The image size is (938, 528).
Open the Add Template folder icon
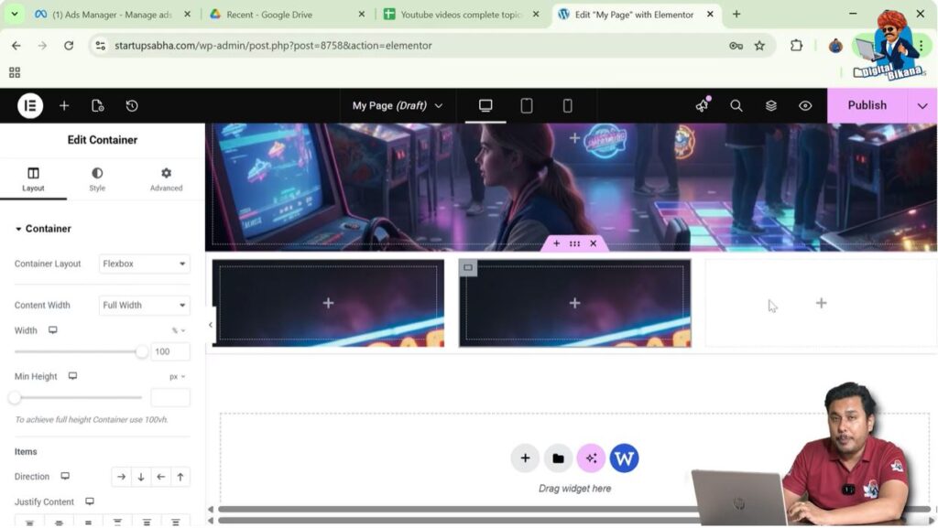(558, 458)
